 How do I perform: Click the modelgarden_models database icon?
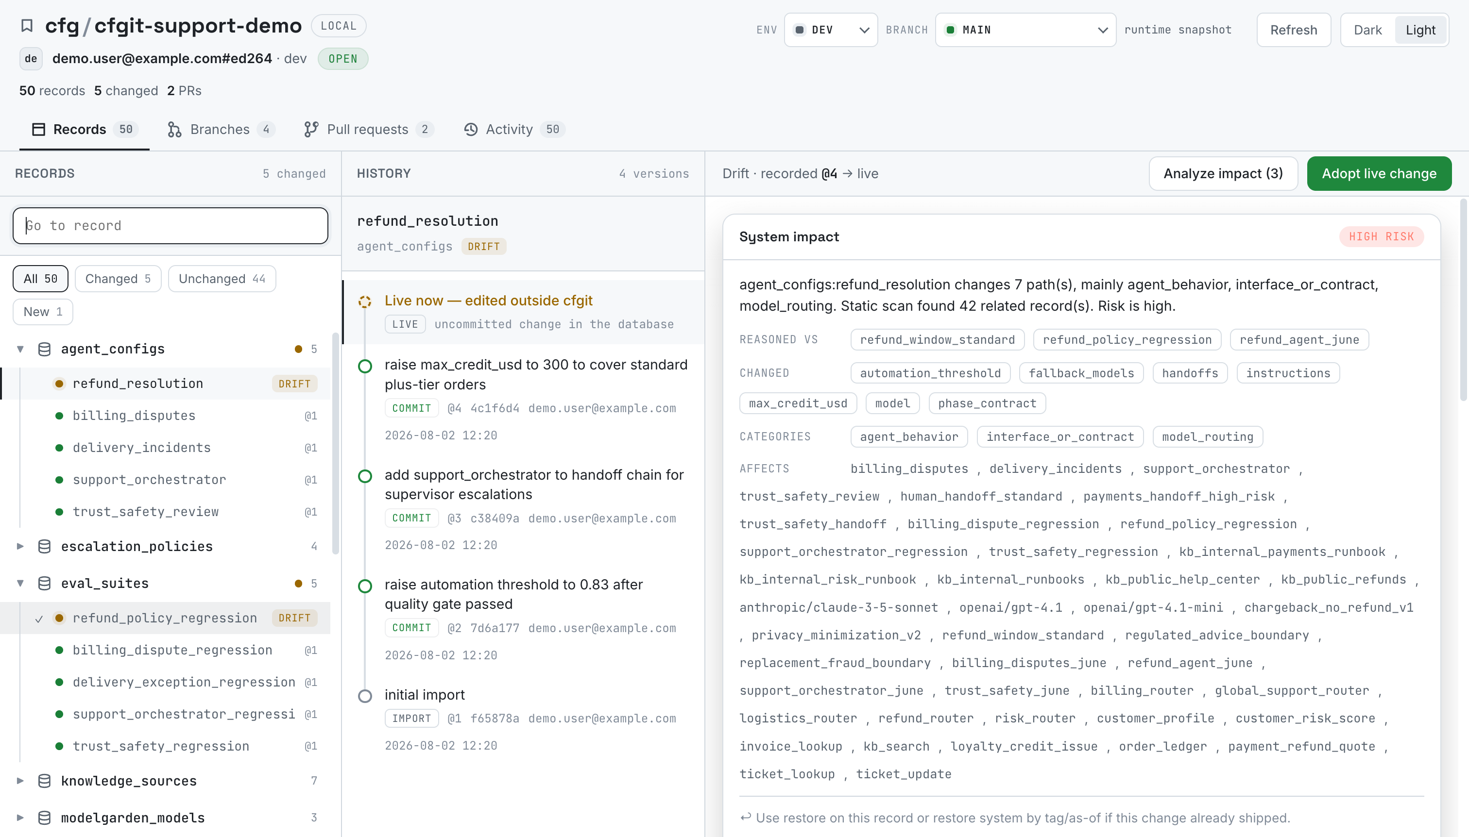44,818
